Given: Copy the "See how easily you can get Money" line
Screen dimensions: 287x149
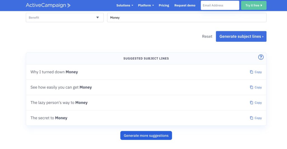Looking at the screenshot, I should 256,87.
